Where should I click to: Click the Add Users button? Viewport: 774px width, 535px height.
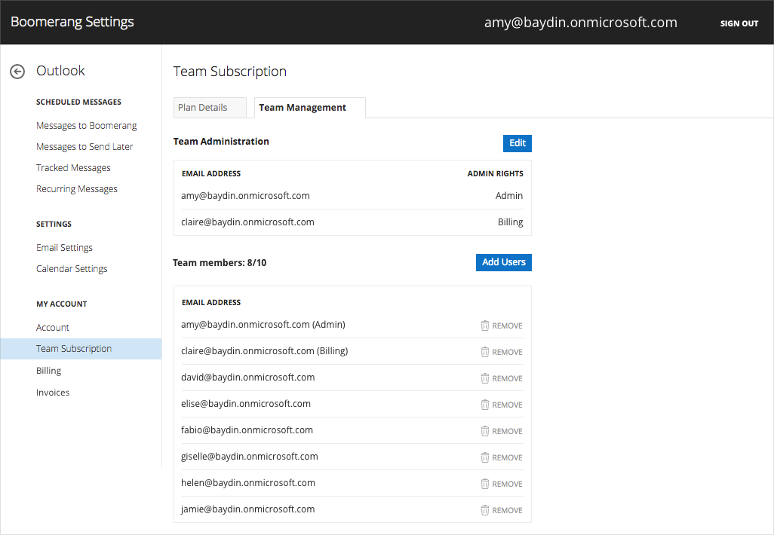[503, 262]
